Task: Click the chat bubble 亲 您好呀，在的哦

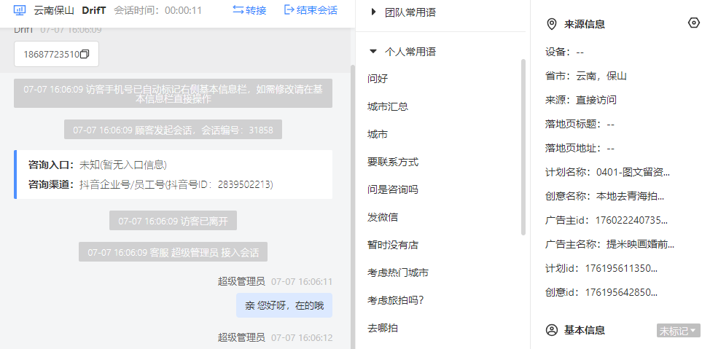Action: 284,305
